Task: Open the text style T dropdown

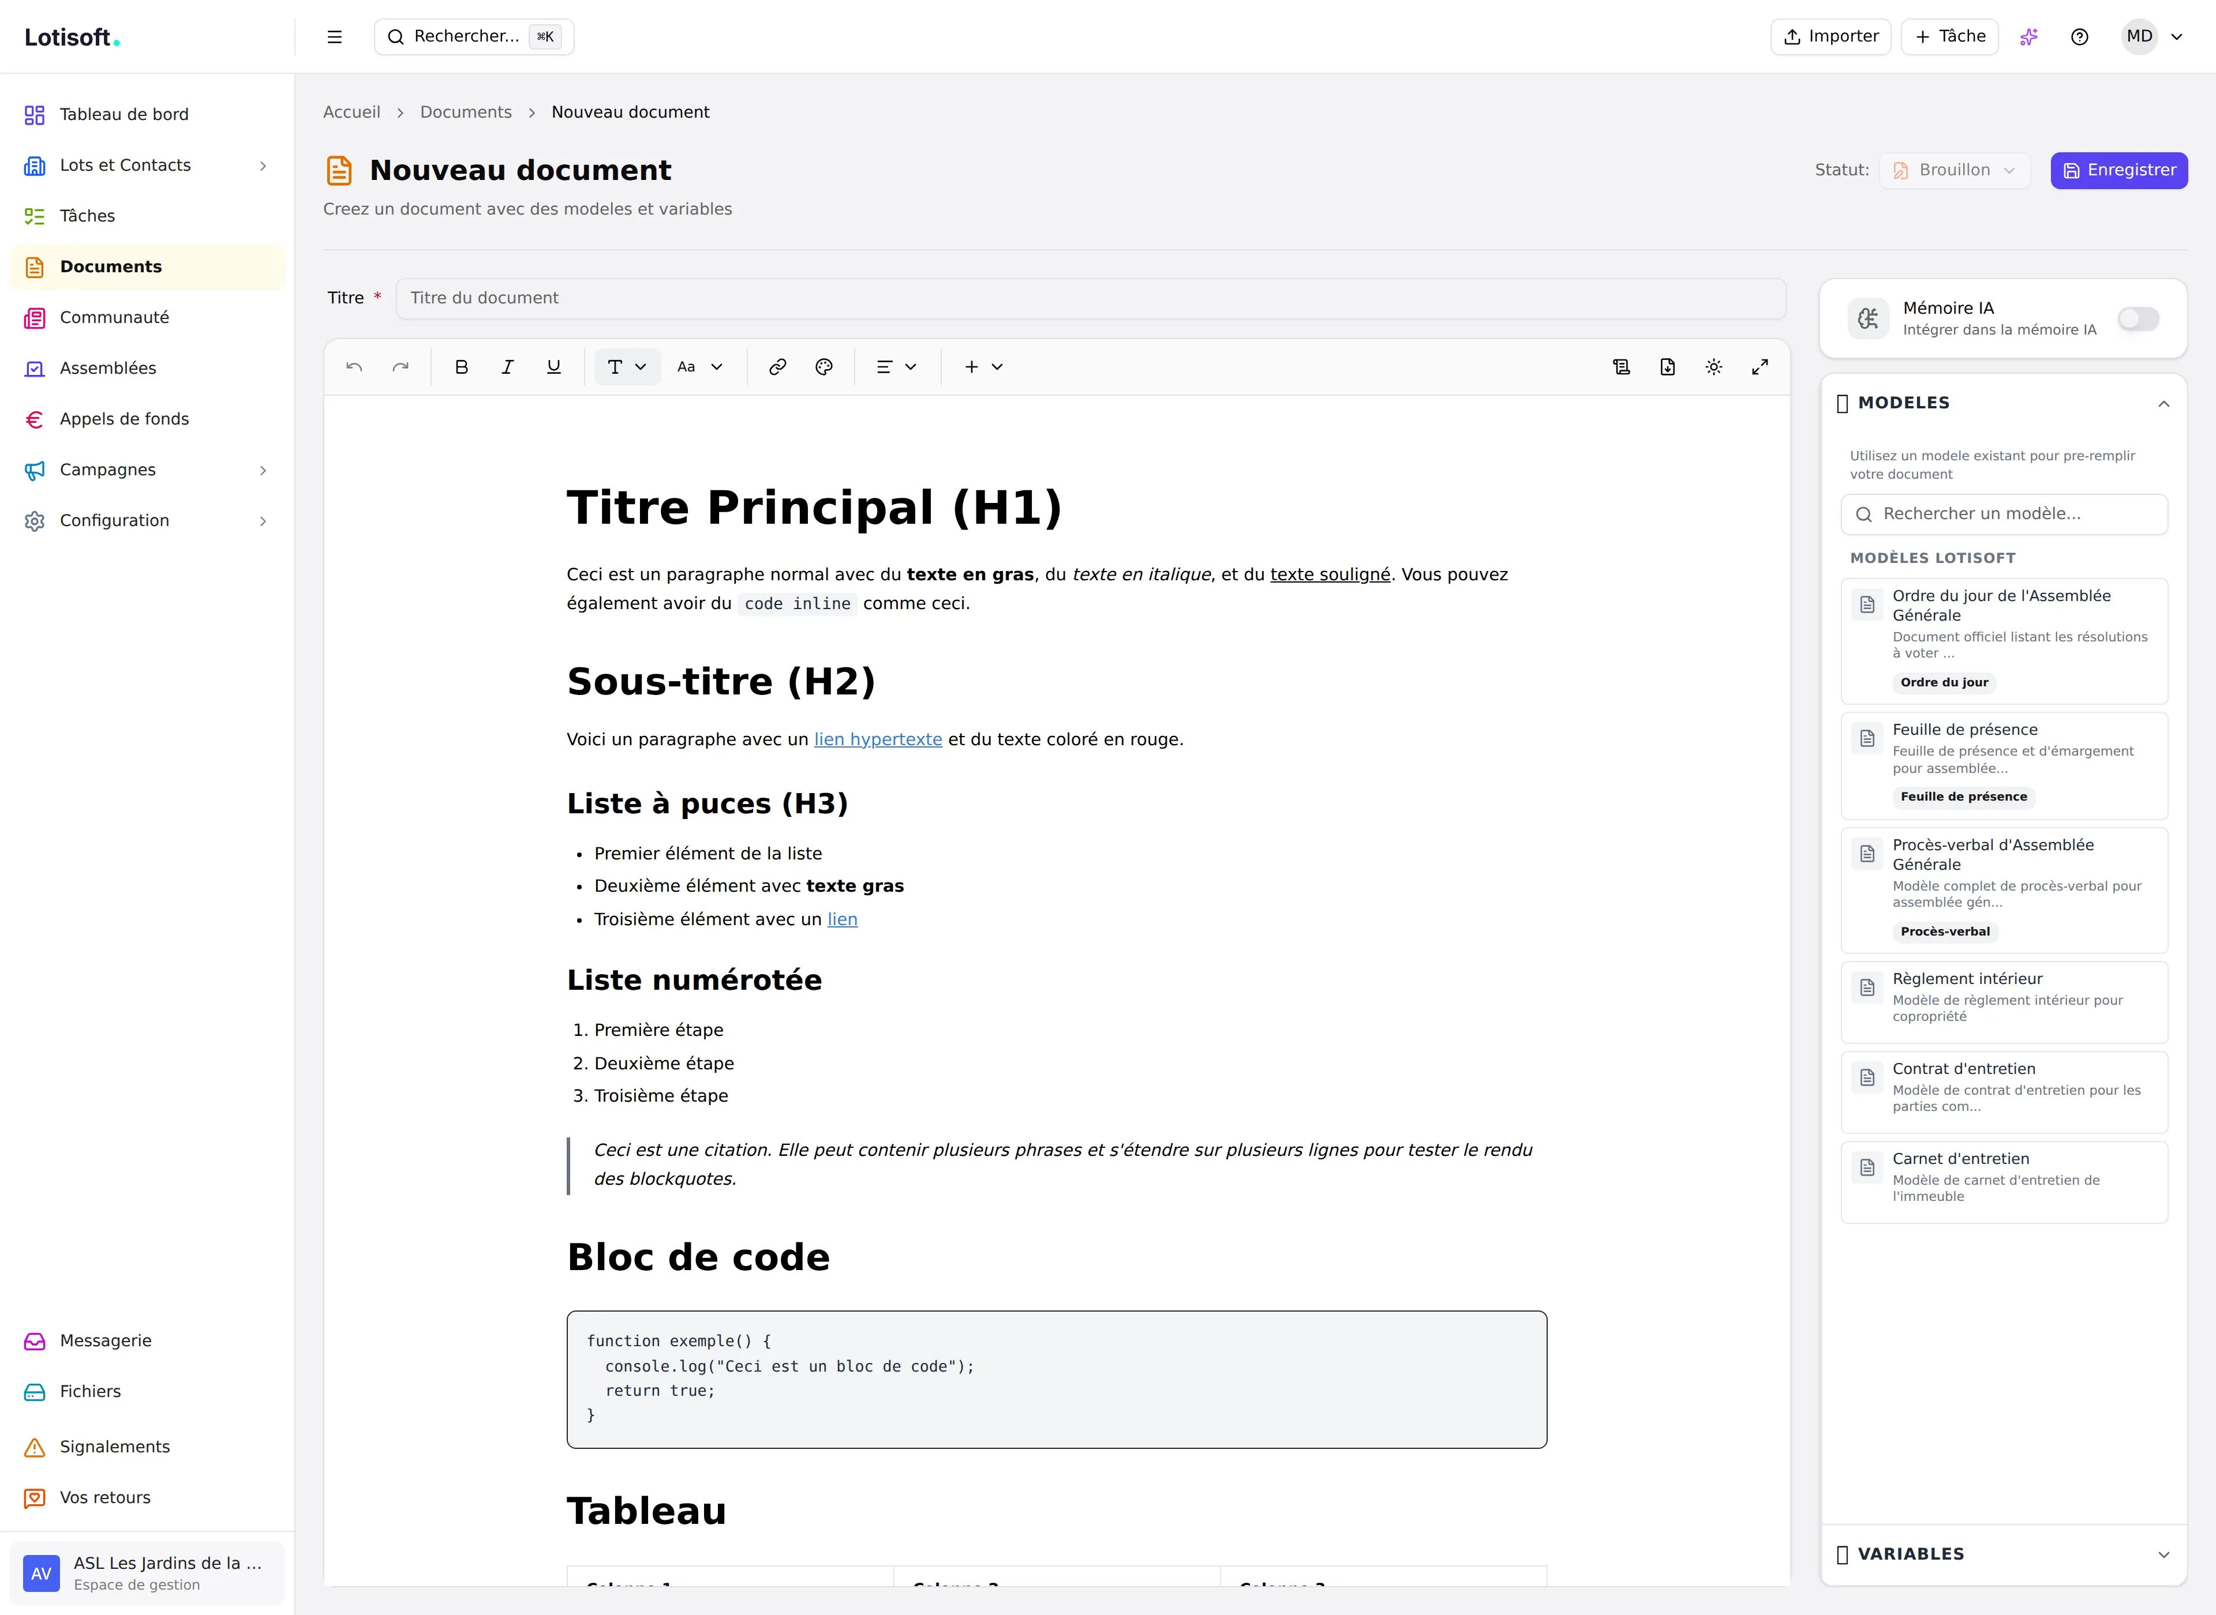Action: point(627,367)
